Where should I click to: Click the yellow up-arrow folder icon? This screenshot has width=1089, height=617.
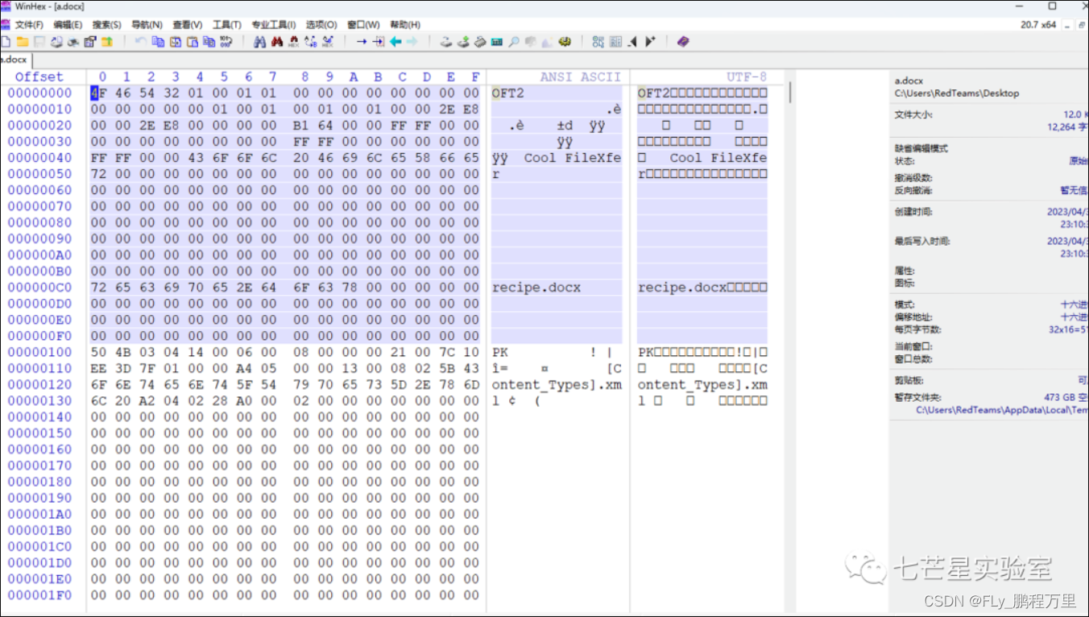pos(107,41)
